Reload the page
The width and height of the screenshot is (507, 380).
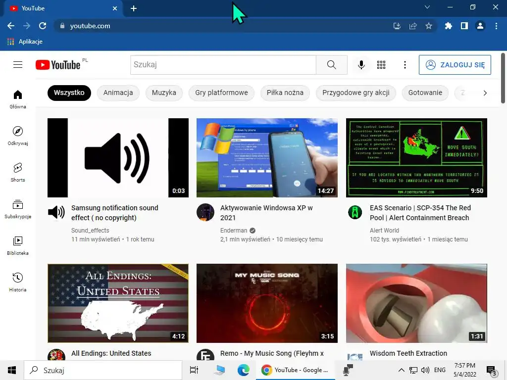[x=43, y=26]
